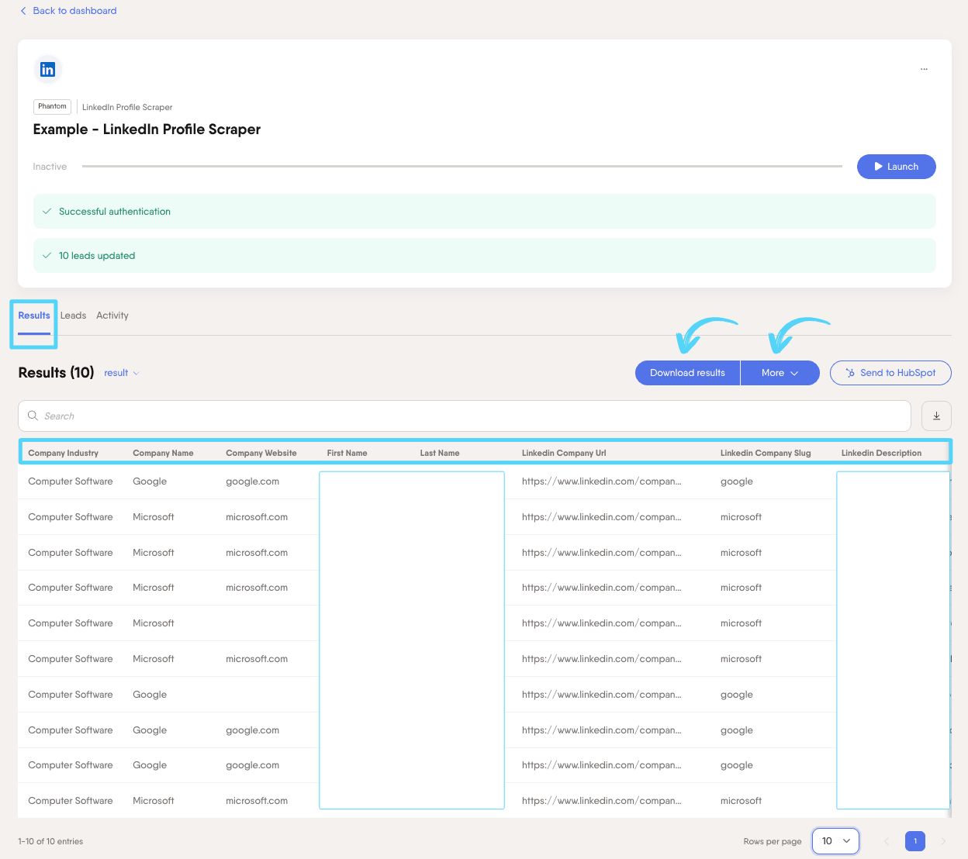Click the Inactive status label

click(50, 167)
